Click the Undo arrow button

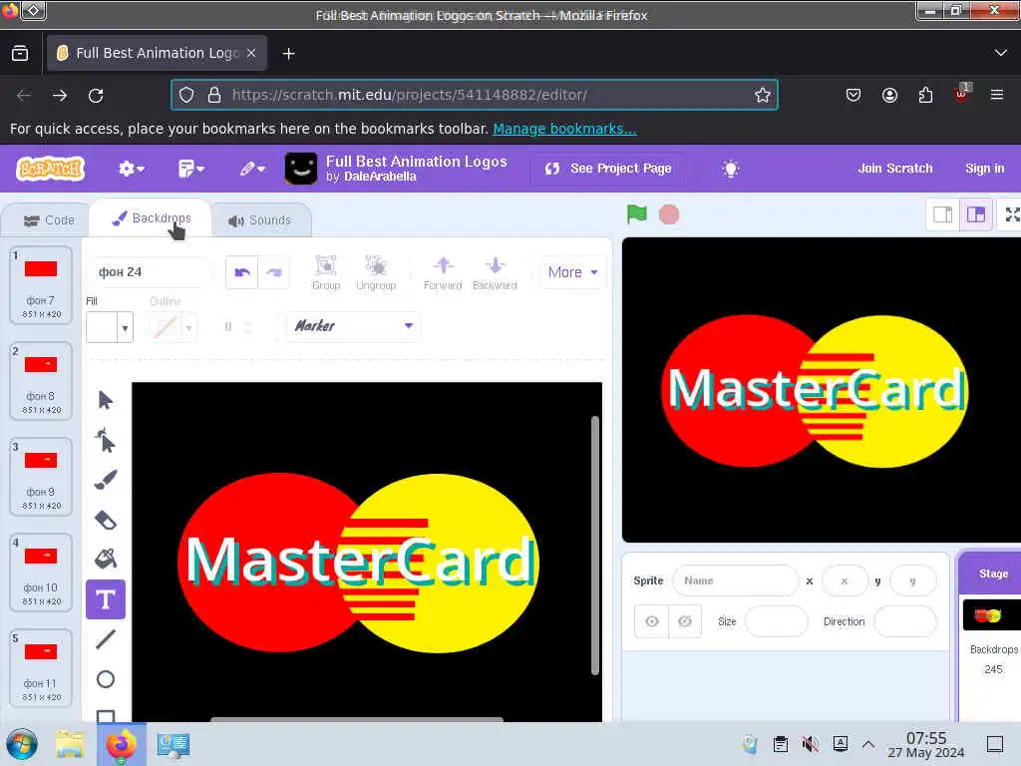(x=242, y=272)
